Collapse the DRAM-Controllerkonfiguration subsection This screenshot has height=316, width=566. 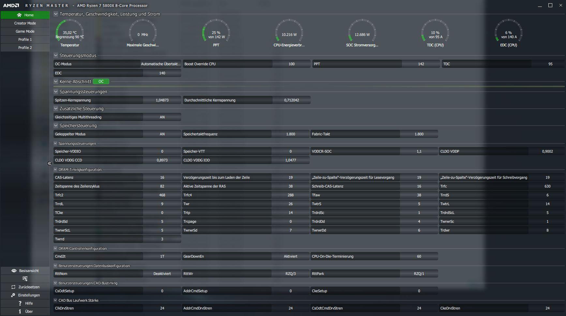[x=55, y=248]
